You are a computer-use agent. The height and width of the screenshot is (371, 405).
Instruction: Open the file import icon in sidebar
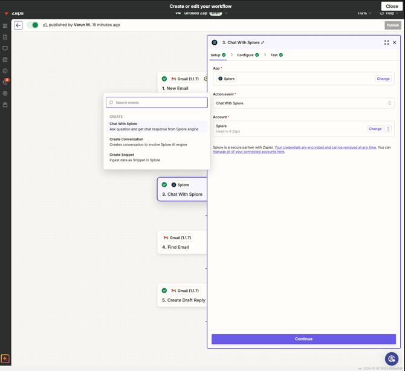coord(5,37)
